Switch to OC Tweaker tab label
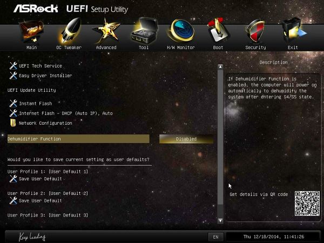The image size is (324, 243). pos(69,48)
